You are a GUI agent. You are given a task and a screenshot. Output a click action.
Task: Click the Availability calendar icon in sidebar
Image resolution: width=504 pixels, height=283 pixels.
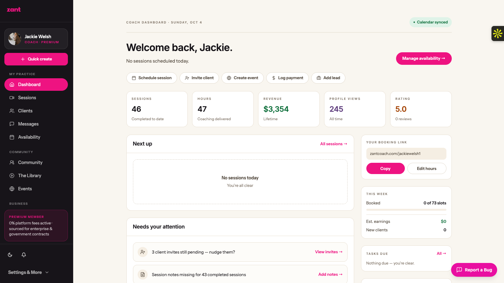[12, 137]
